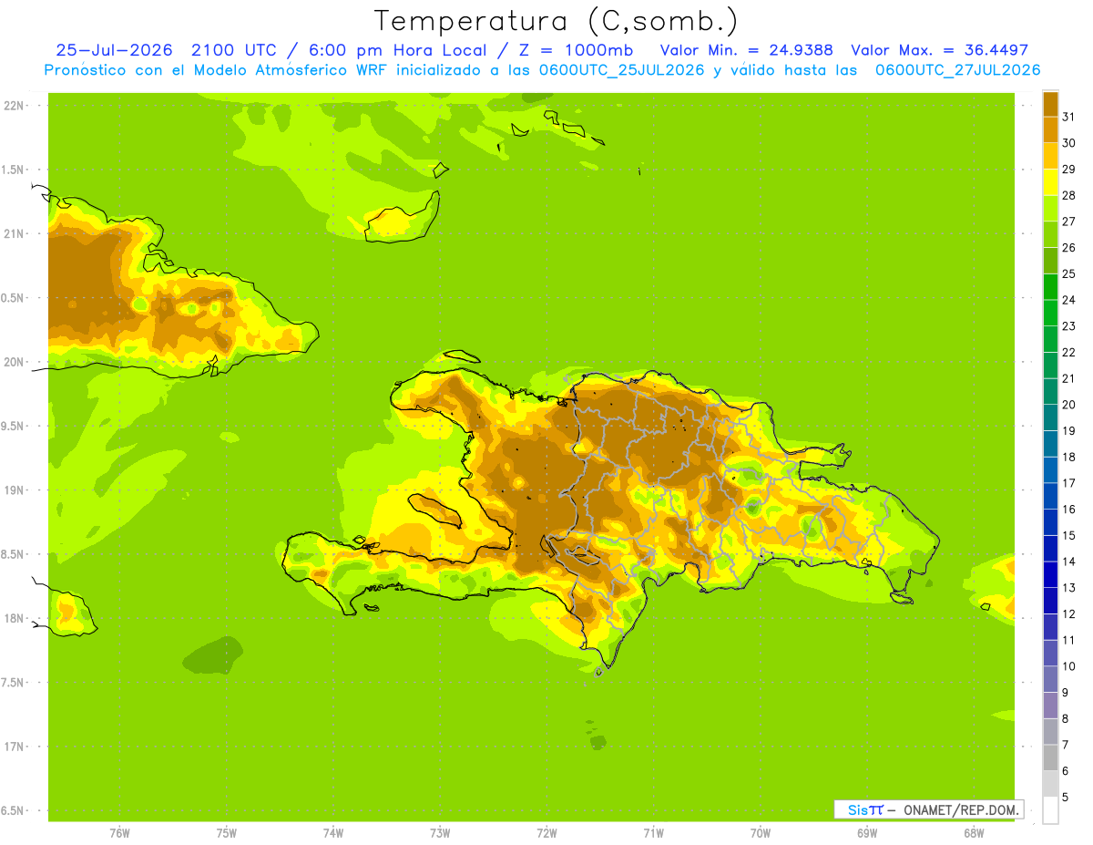Select the legend color band above 31
Viewport: 1093px width, 845px height.
point(1050,104)
